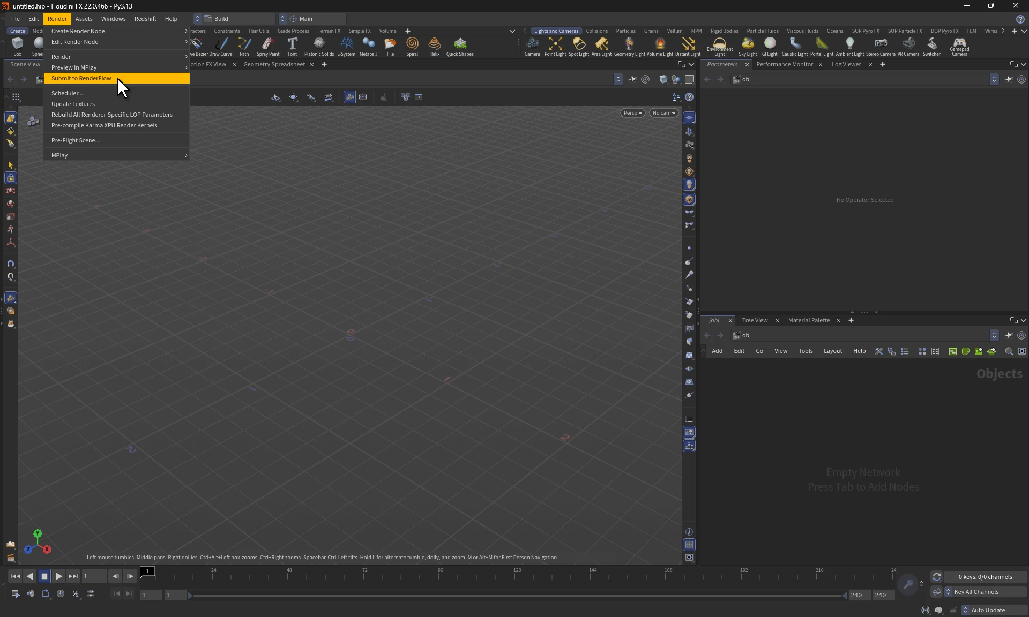Click the network editor find node magnifier icon

click(x=1009, y=351)
